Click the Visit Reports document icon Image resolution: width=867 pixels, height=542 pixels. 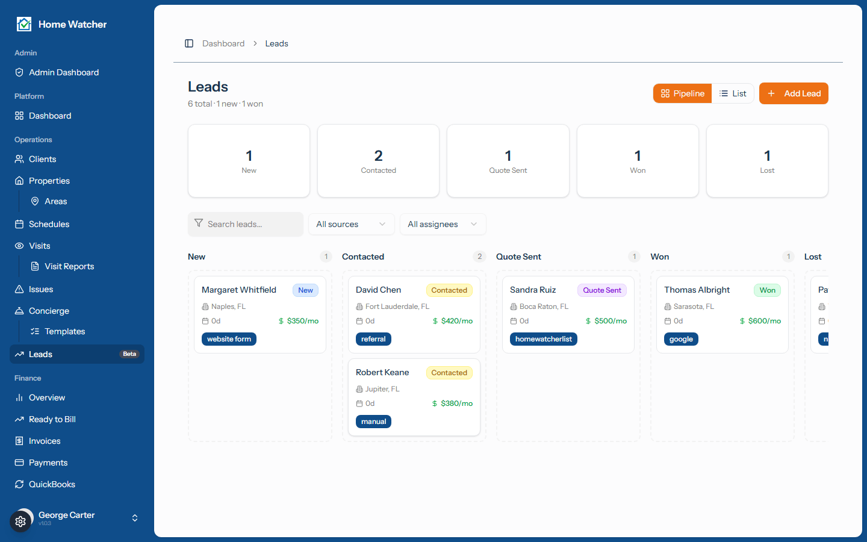coord(35,266)
